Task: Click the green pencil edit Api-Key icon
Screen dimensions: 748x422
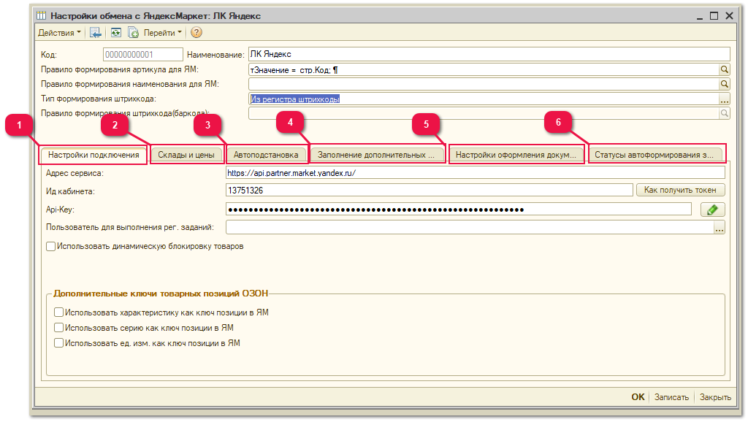Action: tap(712, 210)
